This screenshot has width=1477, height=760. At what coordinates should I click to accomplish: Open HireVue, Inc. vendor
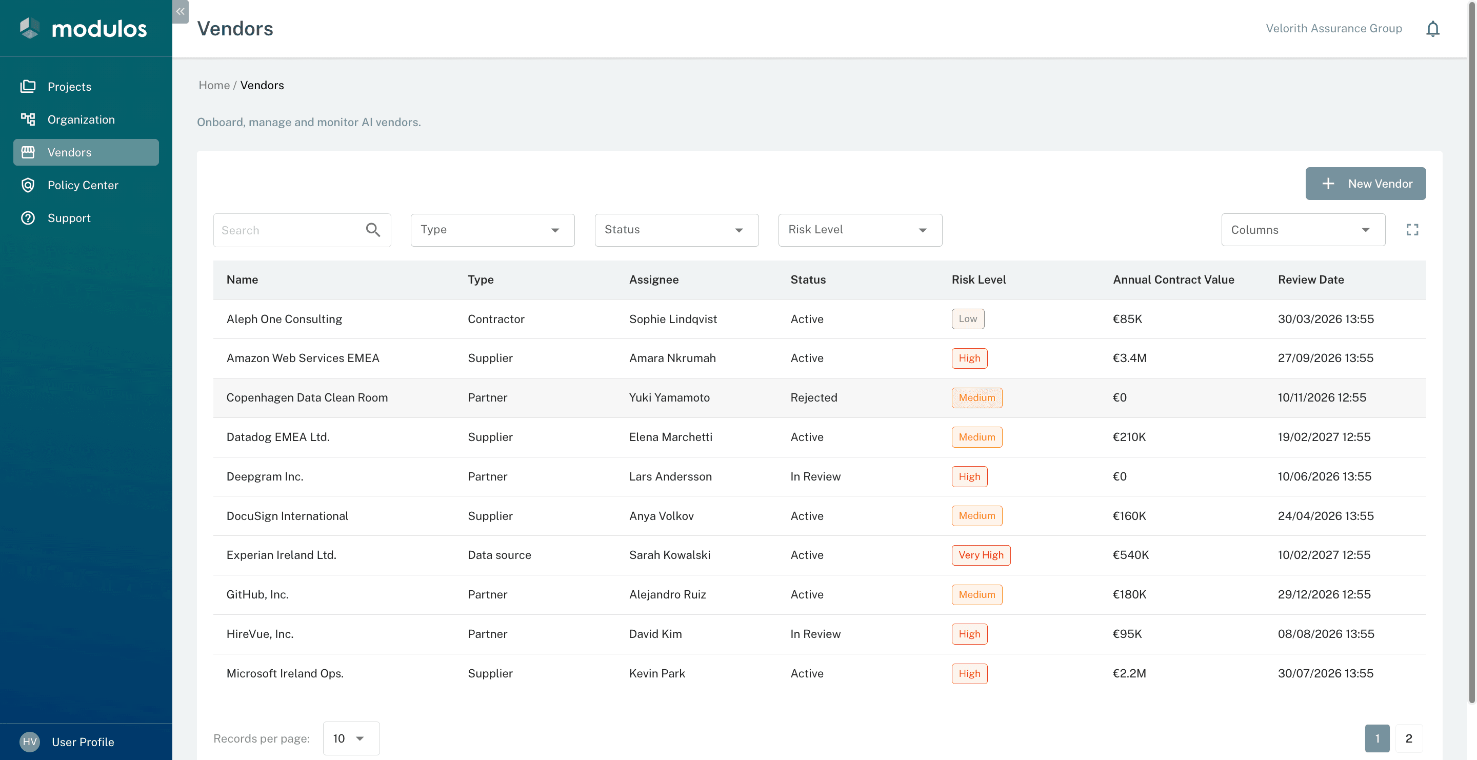260,634
